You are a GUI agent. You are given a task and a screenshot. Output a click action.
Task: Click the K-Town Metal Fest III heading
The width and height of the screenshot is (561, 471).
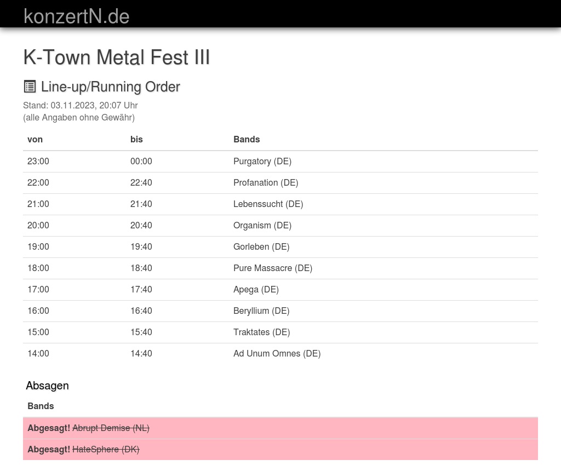tap(116, 58)
